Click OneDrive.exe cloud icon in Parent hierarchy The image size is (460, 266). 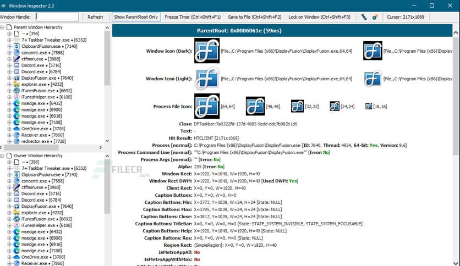17,129
